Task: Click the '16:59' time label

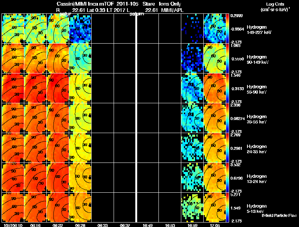Action: point(192,226)
